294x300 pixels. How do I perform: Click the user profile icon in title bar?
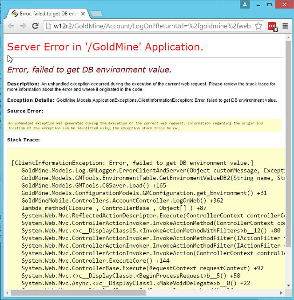[x=245, y=4]
